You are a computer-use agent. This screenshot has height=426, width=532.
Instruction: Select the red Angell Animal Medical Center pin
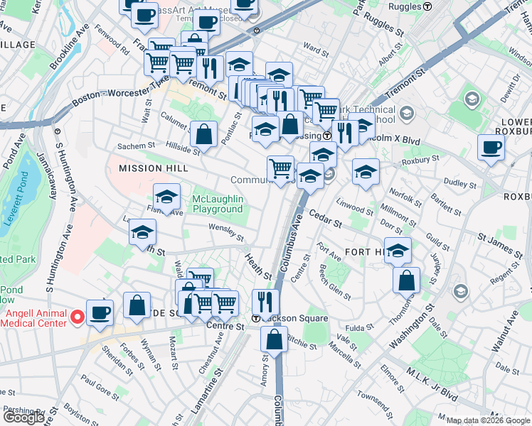tap(78, 317)
